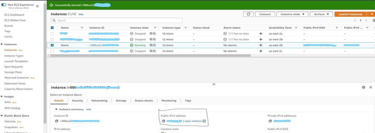Select the first stopped instance checkbox

(52, 34)
